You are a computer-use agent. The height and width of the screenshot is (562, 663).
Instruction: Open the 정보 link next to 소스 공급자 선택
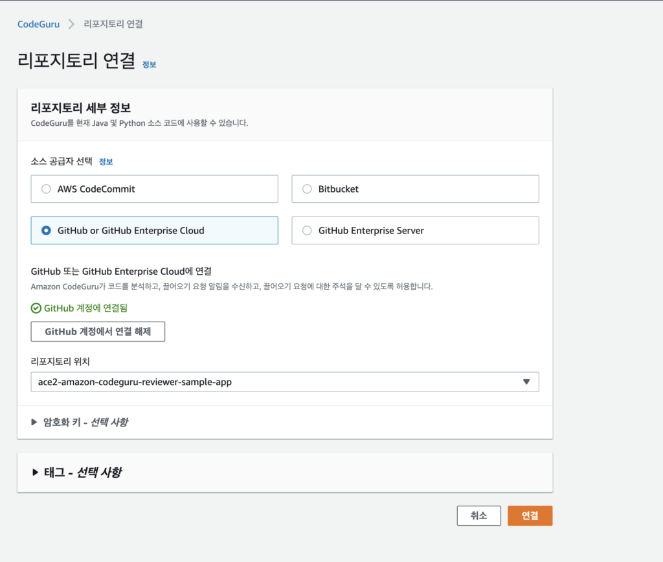point(106,161)
